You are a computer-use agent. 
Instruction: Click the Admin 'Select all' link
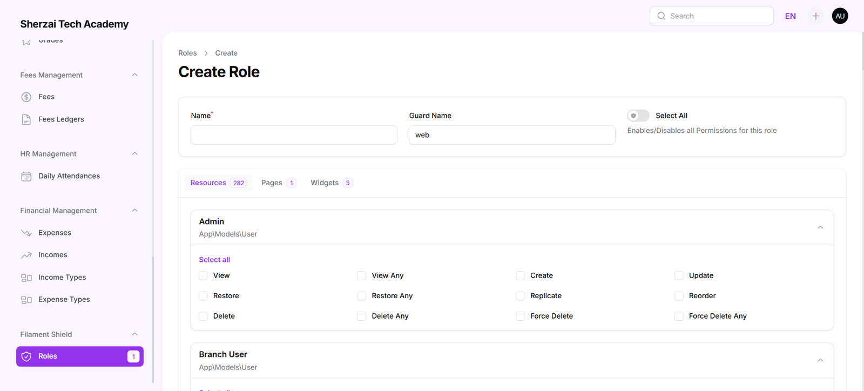tap(214, 260)
